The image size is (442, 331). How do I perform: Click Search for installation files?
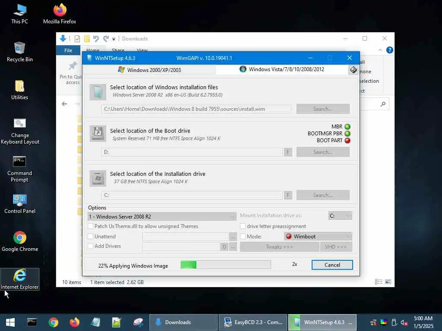[323, 109]
